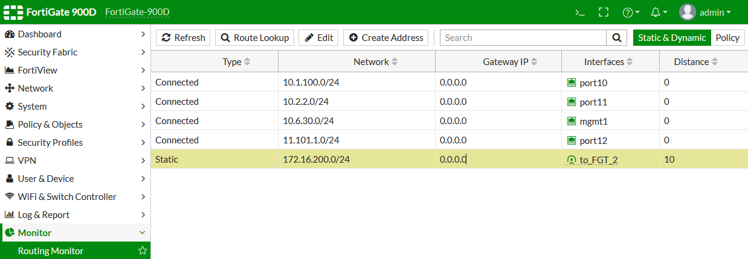Click the fullscreen toggle icon
748x259 pixels.
603,12
